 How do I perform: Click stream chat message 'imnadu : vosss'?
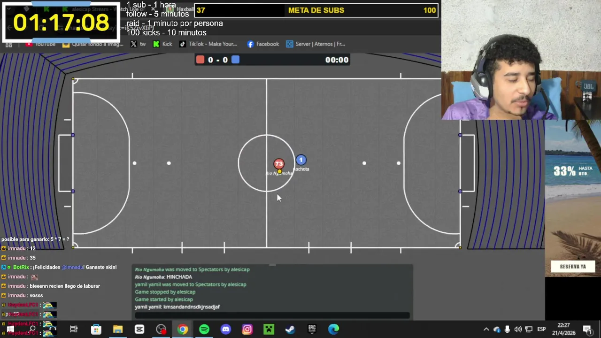(x=23, y=295)
